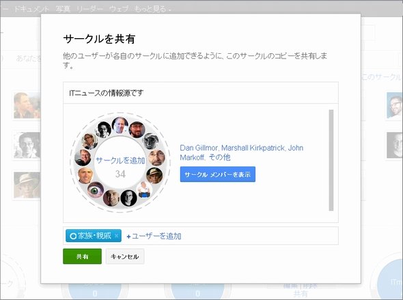The image size is (403, 300).
Task: Click the man with hat avatar in circle
Action: point(154,176)
